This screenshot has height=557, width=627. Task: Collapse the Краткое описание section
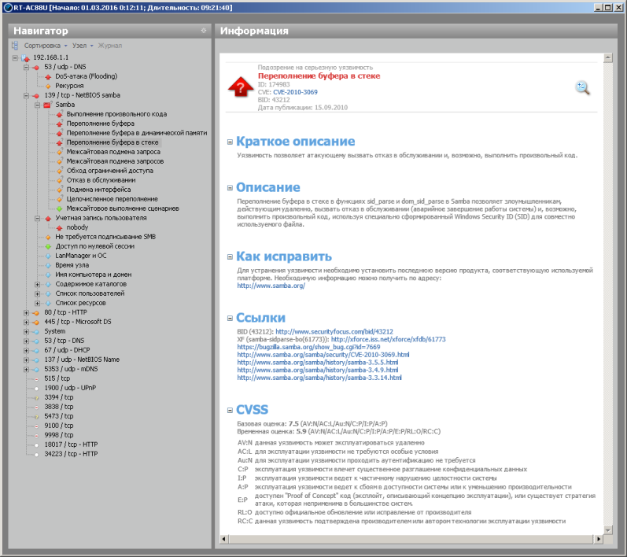tap(230, 142)
